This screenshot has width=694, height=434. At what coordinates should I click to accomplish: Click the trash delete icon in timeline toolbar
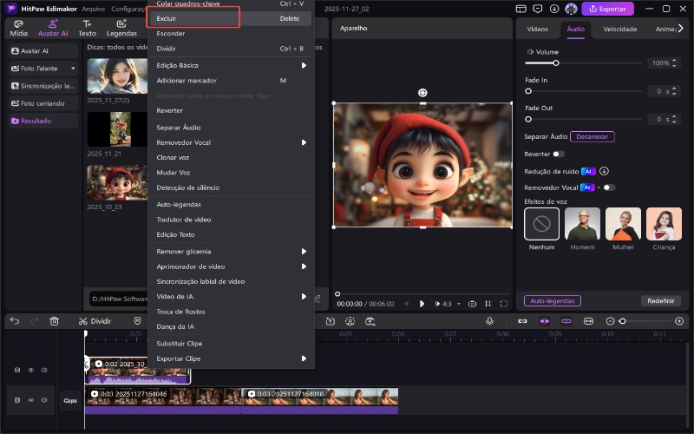54,321
